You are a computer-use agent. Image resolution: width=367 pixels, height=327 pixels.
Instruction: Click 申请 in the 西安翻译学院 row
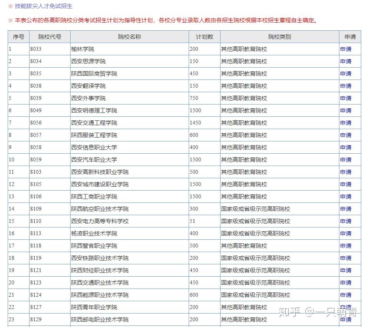[346, 86]
